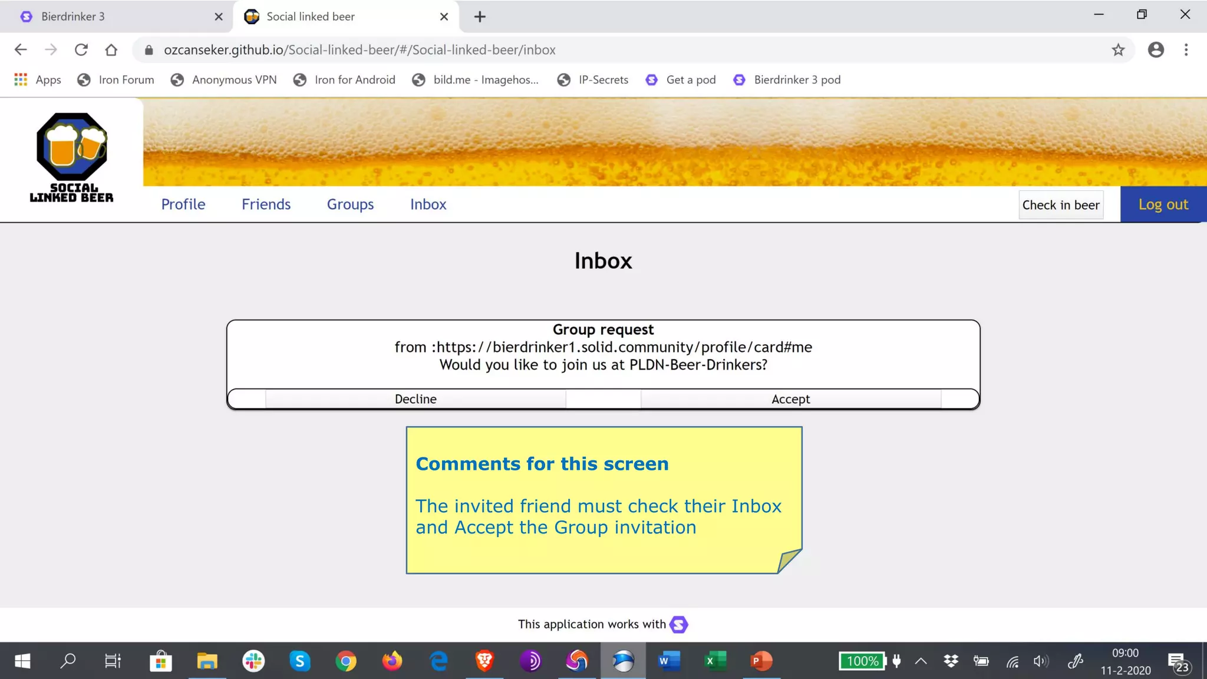Open Excel from the taskbar
The height and width of the screenshot is (679, 1207).
(x=715, y=661)
